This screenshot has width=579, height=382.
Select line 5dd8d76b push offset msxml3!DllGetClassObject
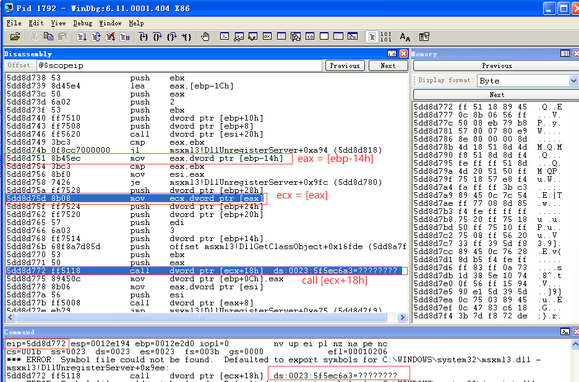(x=206, y=247)
